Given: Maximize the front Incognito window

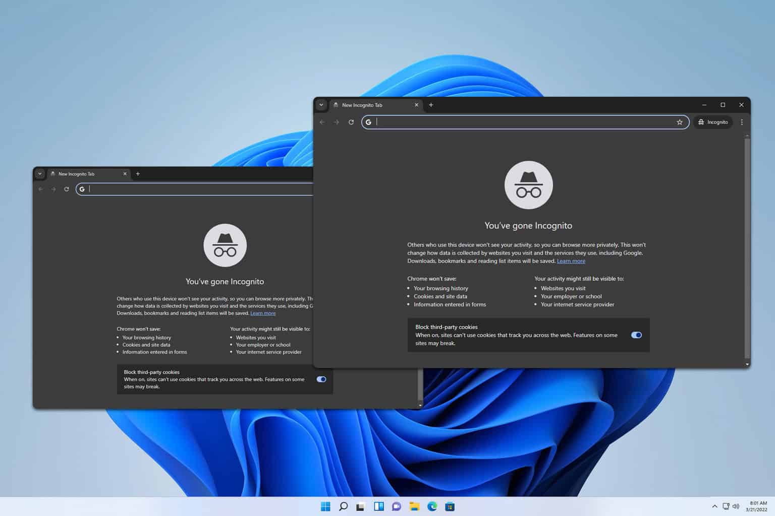Looking at the screenshot, I should click(723, 105).
